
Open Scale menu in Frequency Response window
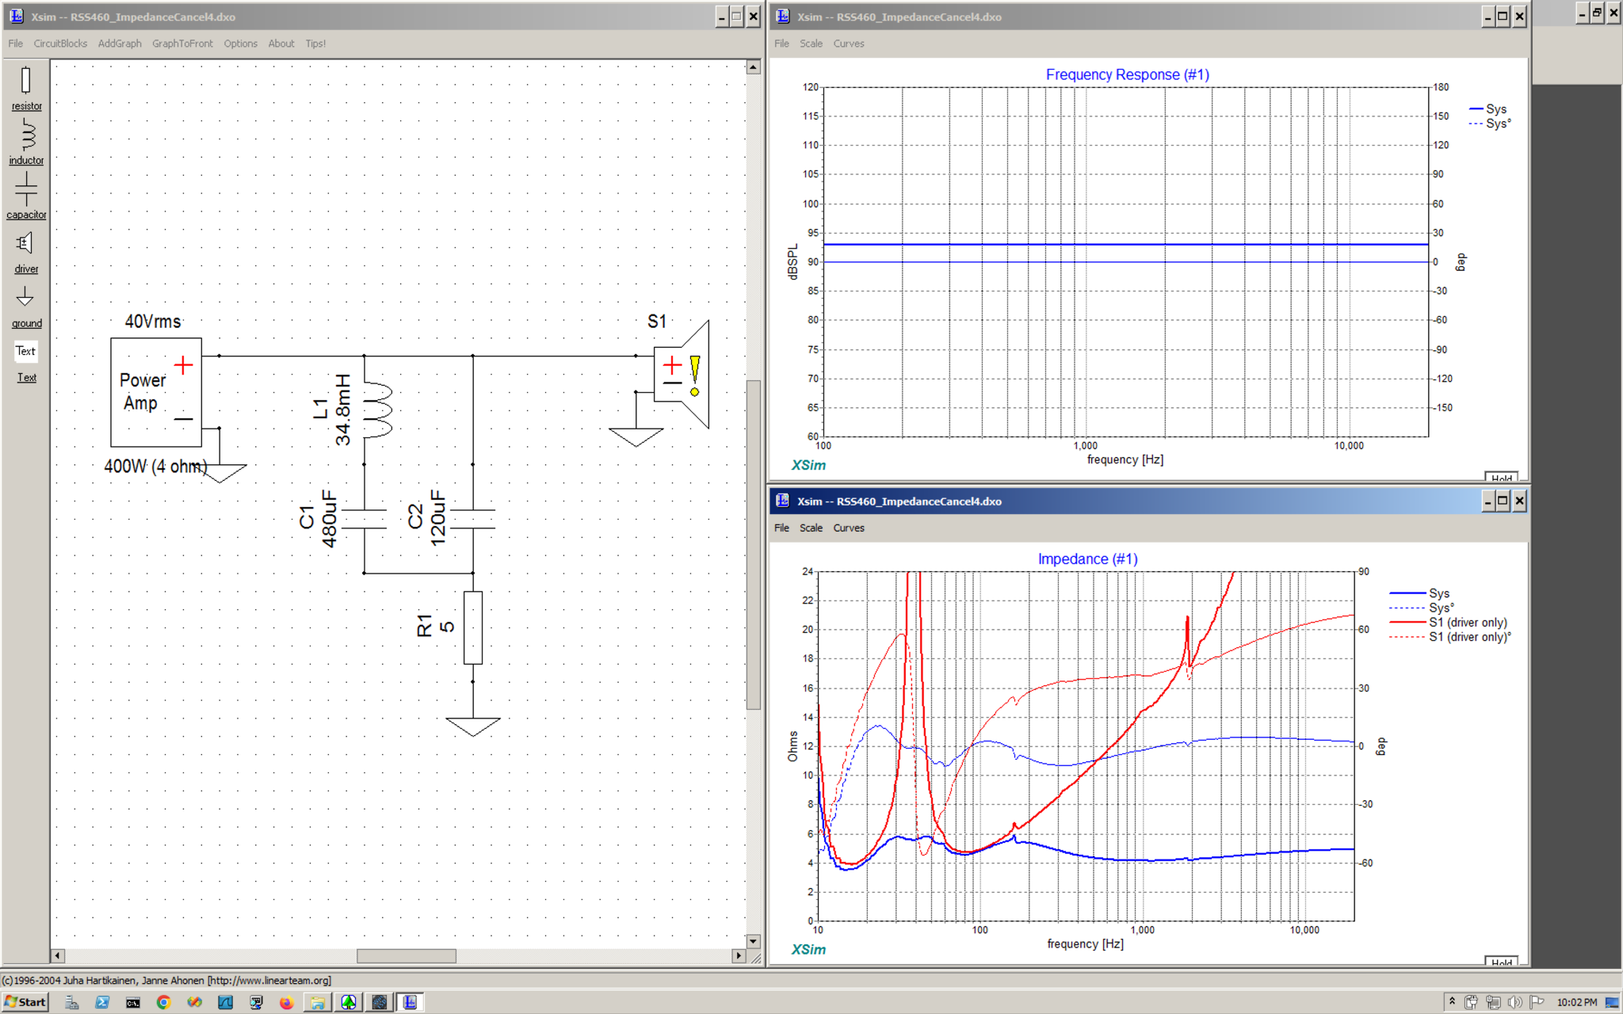(811, 44)
